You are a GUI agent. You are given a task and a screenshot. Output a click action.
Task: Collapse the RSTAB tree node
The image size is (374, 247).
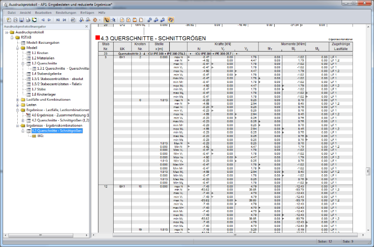pos(12,38)
